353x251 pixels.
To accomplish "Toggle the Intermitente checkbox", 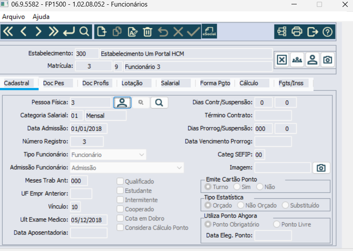I will coord(120,200).
